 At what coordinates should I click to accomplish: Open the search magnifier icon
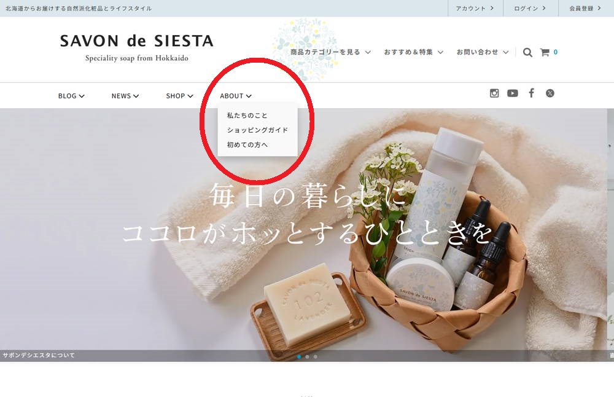[527, 52]
